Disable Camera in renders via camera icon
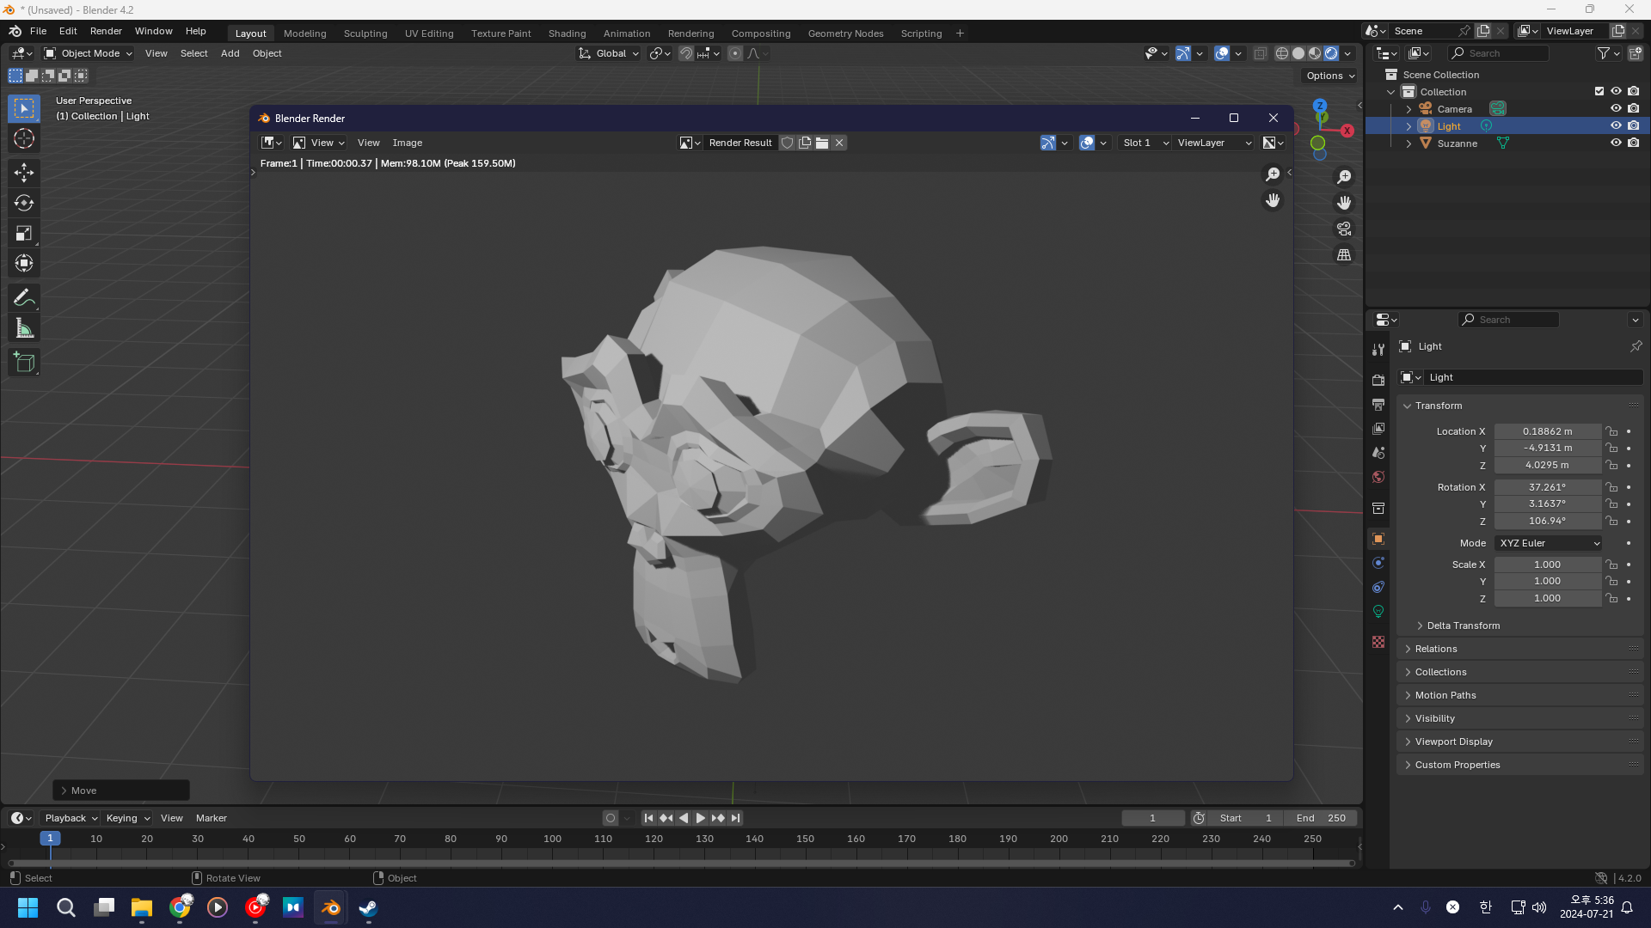This screenshot has height=928, width=1651. coord(1633,108)
